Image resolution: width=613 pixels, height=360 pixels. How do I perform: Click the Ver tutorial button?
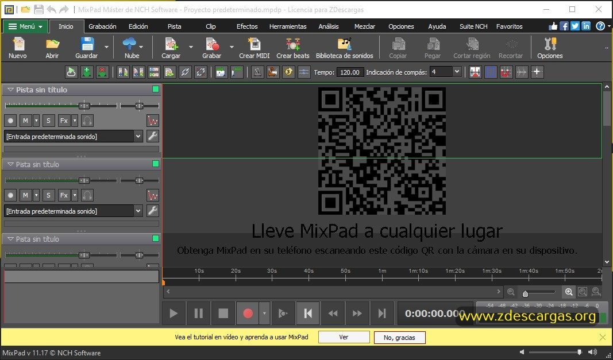tap(344, 337)
